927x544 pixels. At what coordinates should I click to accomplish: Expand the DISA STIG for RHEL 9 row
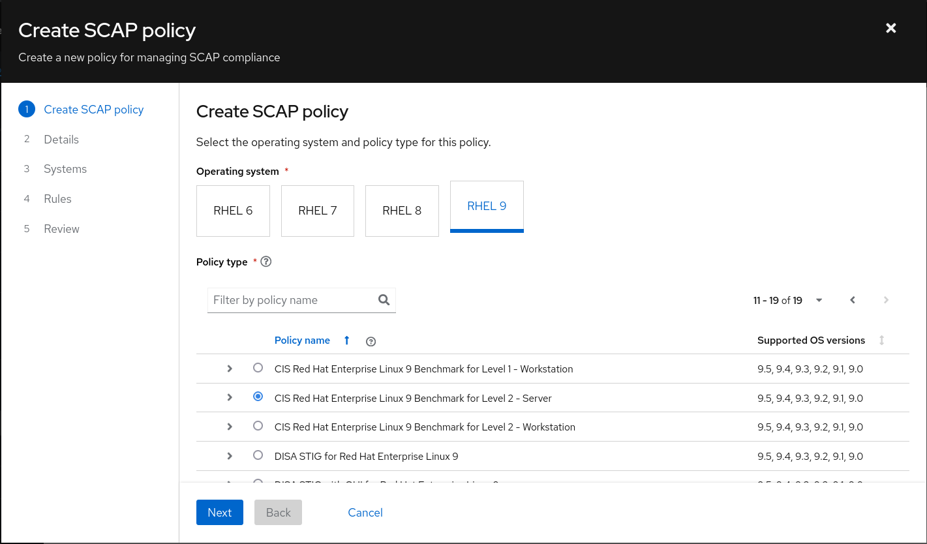point(230,456)
